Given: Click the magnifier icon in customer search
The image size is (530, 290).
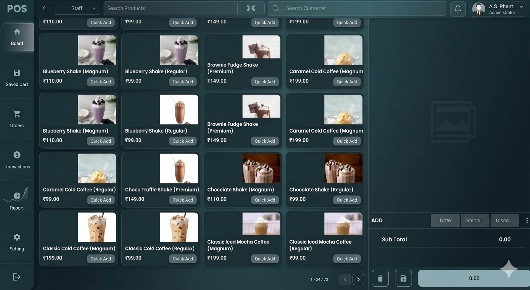Looking at the screenshot, I should pos(276,8).
